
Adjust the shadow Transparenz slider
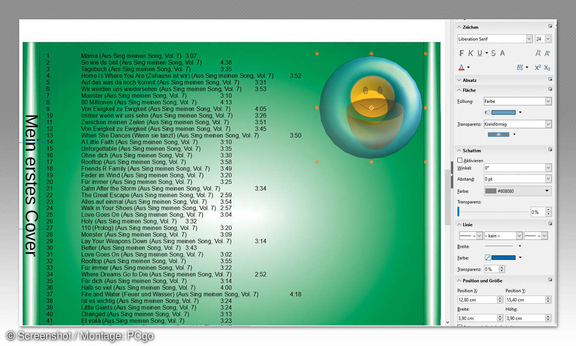493,211
